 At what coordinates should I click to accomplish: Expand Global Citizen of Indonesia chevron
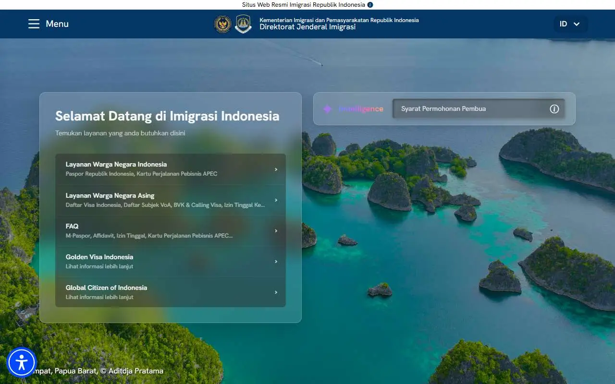pyautogui.click(x=276, y=292)
